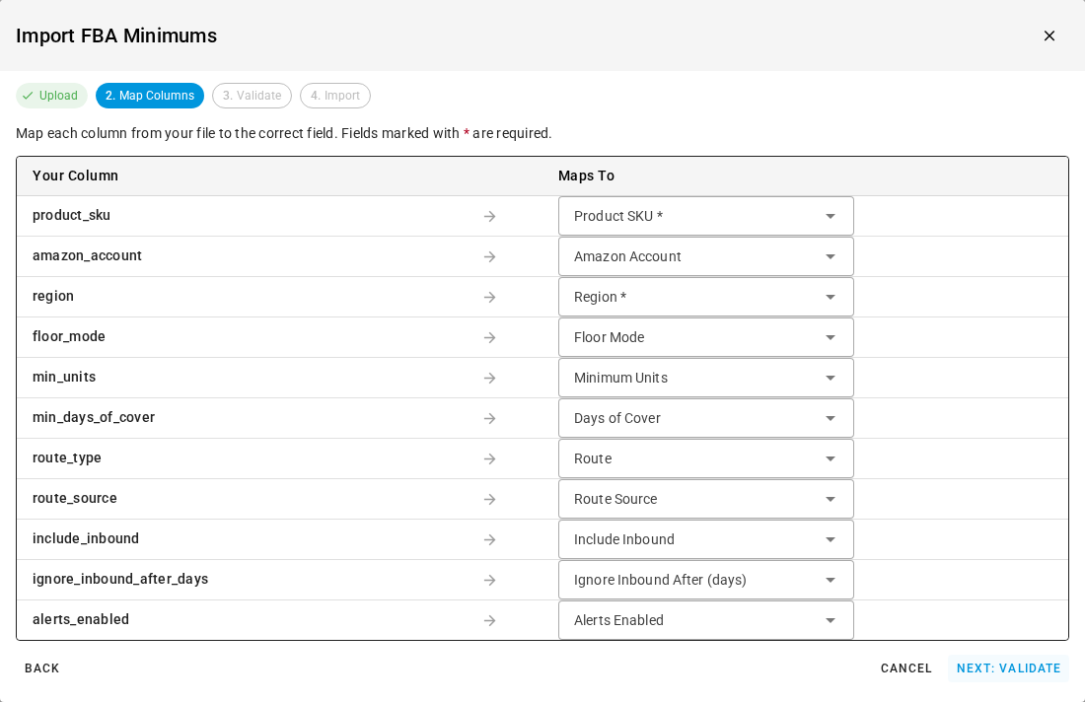
Task: Click the route_source column name
Action: pyautogui.click(x=75, y=498)
